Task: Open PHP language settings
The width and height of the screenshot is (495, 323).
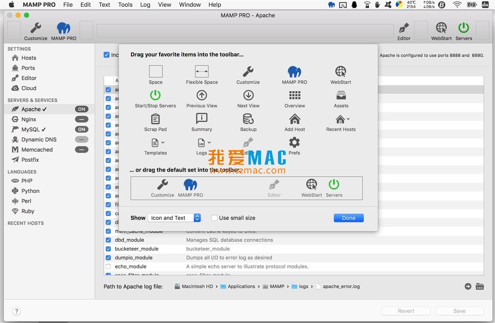Action: (27, 181)
